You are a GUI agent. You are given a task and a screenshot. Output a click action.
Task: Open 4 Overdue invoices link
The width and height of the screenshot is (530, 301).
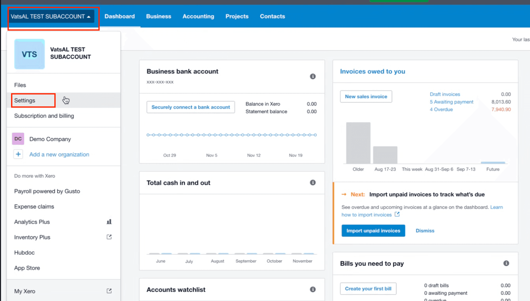[441, 110]
